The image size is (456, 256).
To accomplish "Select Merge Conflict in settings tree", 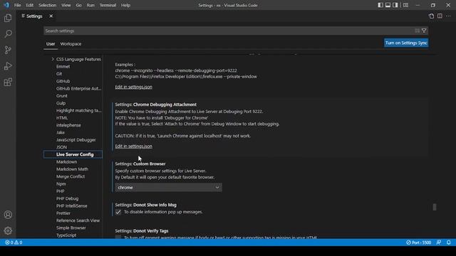I will coord(71,176).
